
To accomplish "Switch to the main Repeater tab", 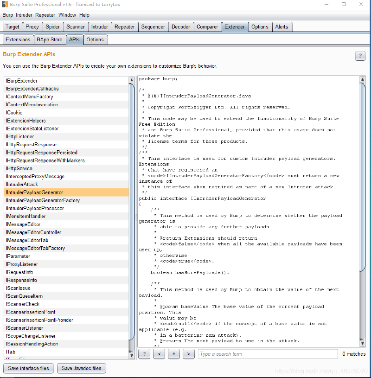I will coord(125,27).
